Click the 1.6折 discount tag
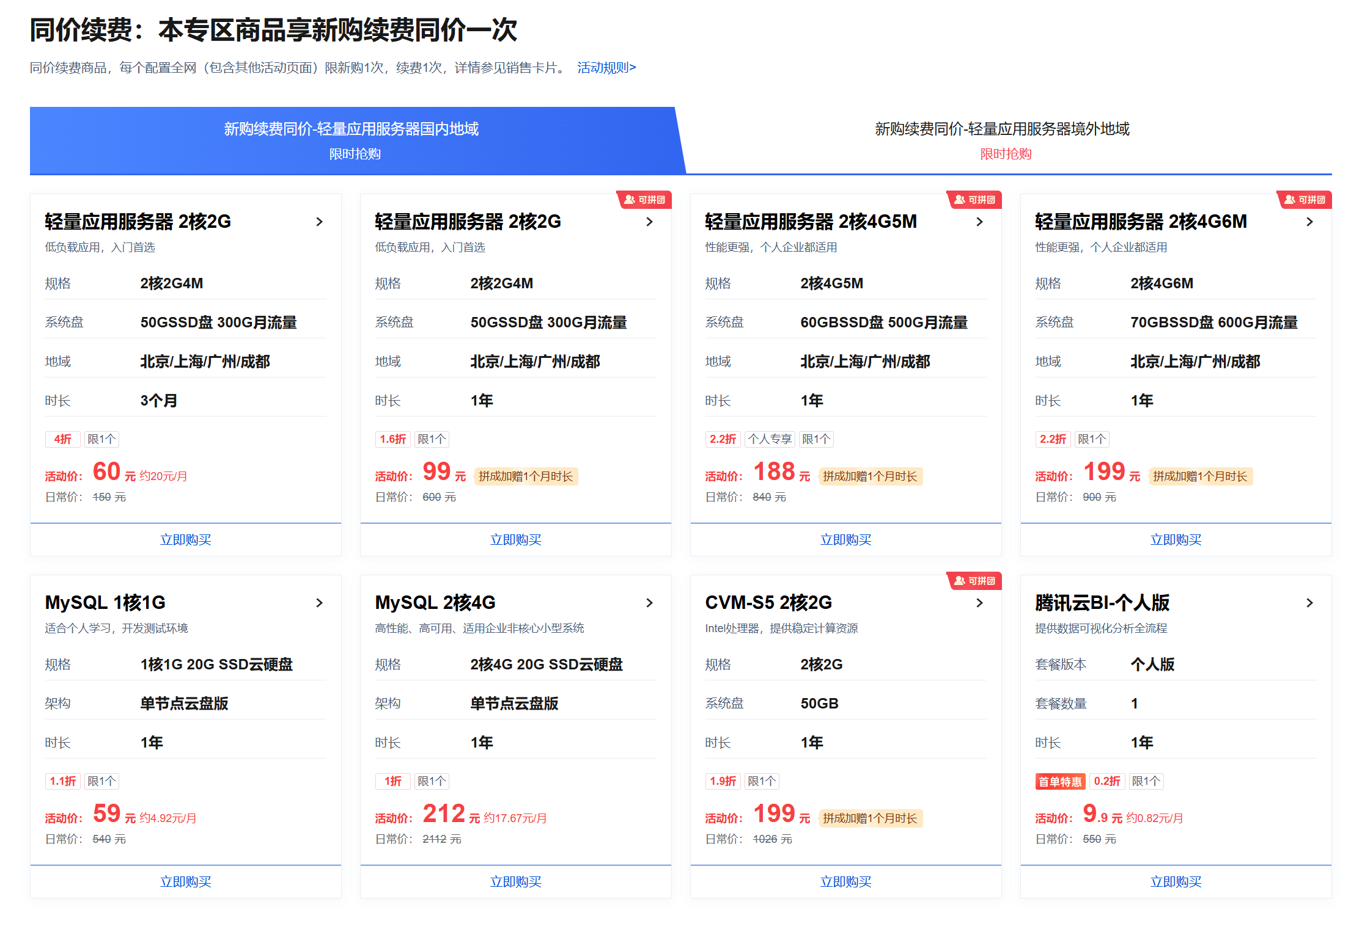1362x932 pixels. click(x=393, y=439)
